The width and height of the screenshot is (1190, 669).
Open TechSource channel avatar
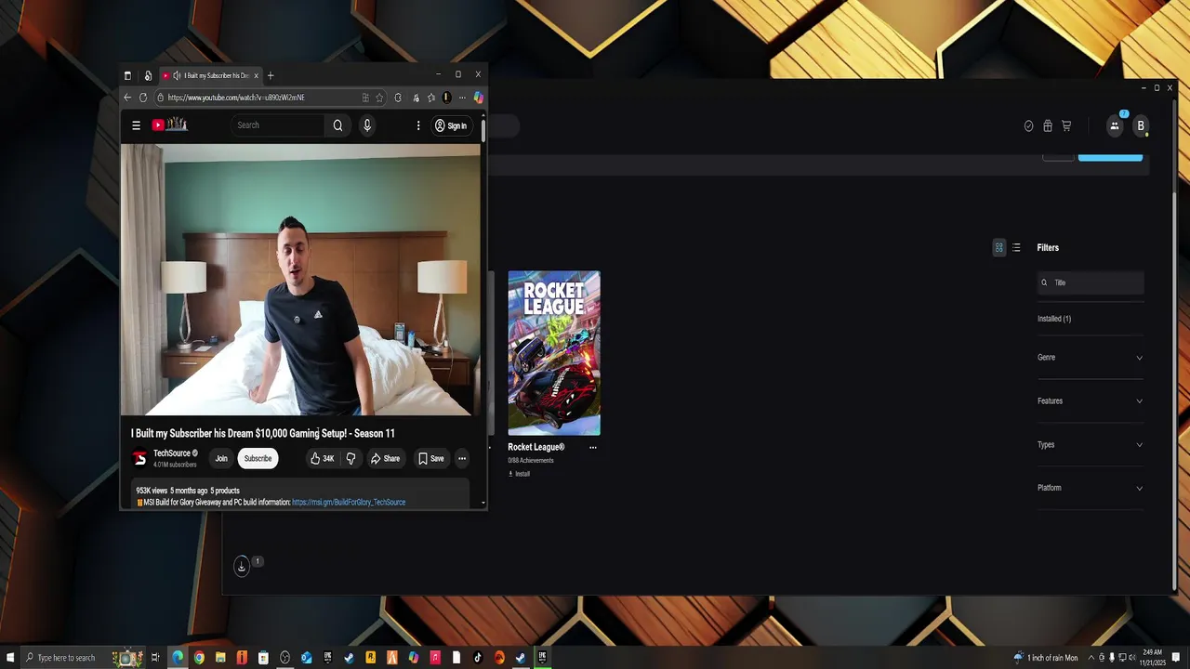(x=139, y=458)
